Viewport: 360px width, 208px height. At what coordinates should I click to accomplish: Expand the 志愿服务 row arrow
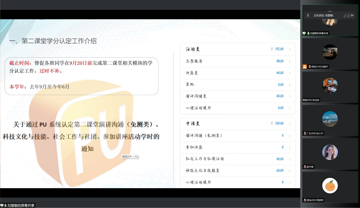290,61
